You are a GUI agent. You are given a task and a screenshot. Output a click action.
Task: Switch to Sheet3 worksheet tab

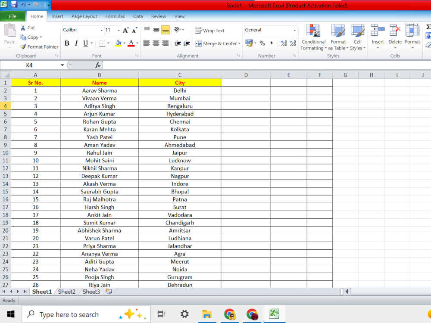pyautogui.click(x=91, y=292)
